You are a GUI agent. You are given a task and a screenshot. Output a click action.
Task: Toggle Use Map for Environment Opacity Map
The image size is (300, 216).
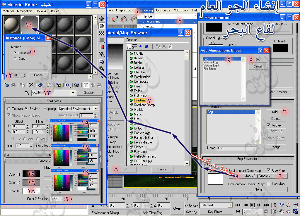tap(268, 184)
